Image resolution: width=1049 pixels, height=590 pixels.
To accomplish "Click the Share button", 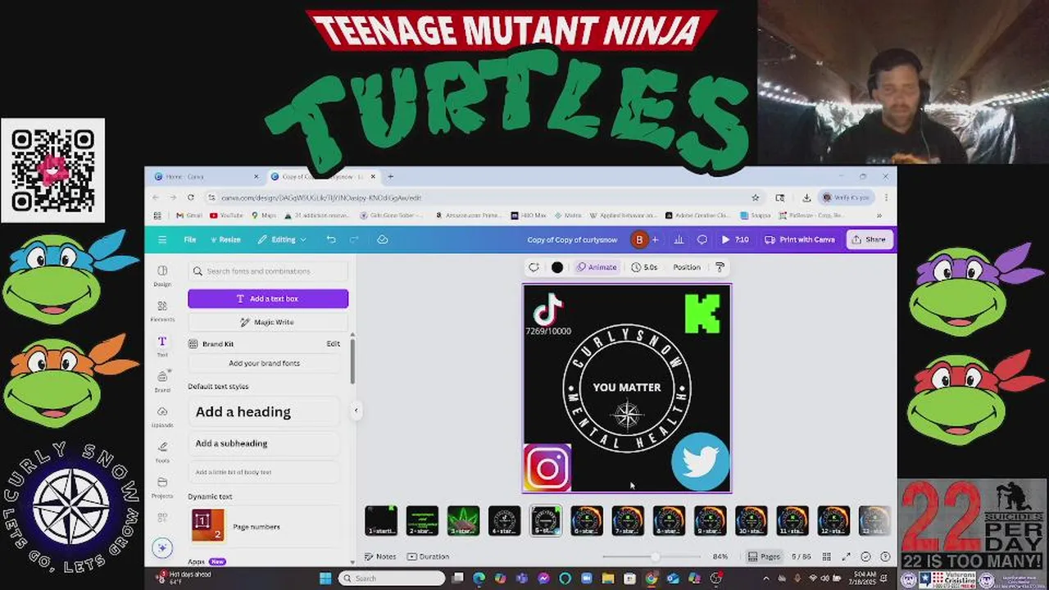I will point(869,239).
